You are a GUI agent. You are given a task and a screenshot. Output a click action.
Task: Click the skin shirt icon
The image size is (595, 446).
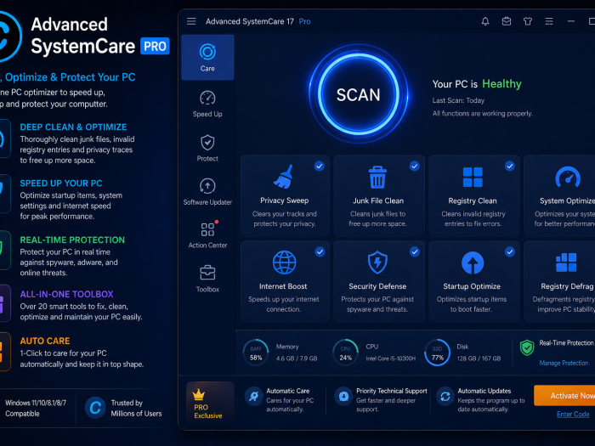point(528,21)
